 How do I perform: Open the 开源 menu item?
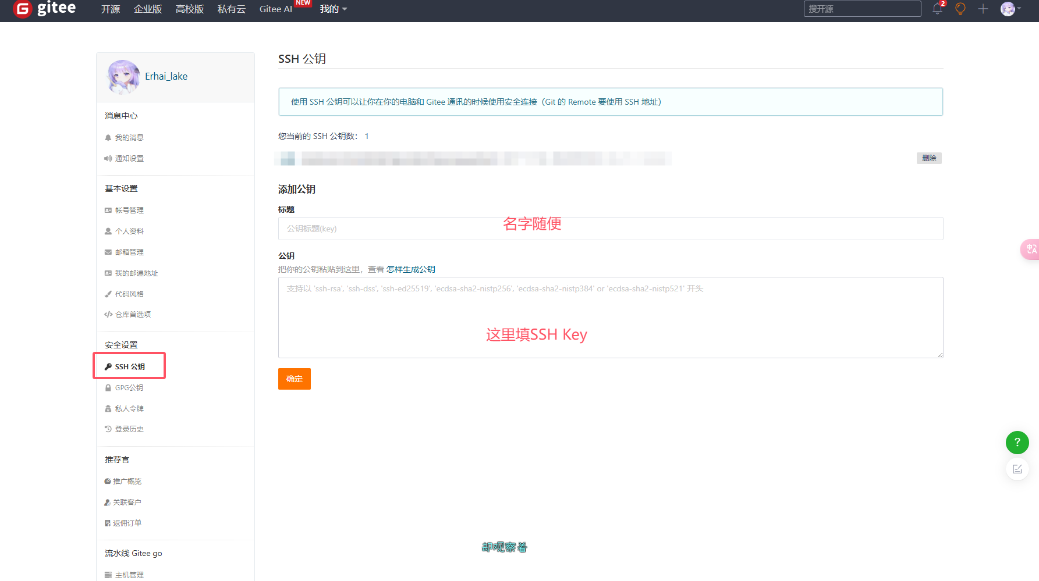[111, 9]
